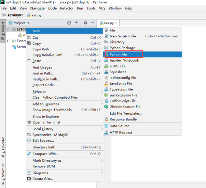This screenshot has width=206, height=188.
Task: Click the GitHub icon beside Create Gist
Action: (x=29, y=179)
